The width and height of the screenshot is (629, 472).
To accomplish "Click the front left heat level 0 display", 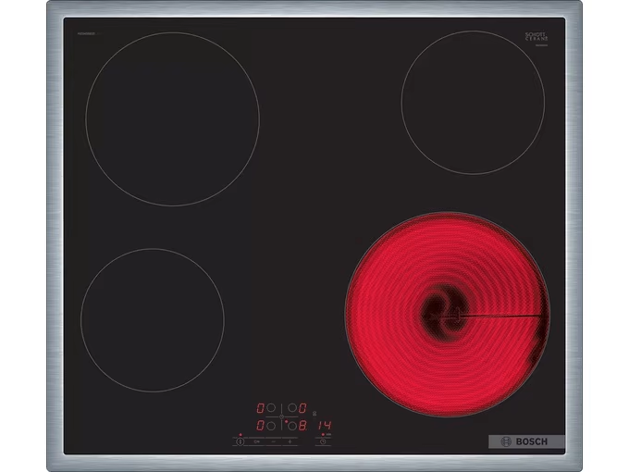I will pos(262,426).
